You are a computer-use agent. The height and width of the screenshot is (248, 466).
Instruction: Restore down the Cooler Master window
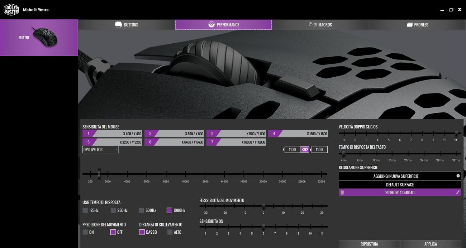(x=451, y=10)
